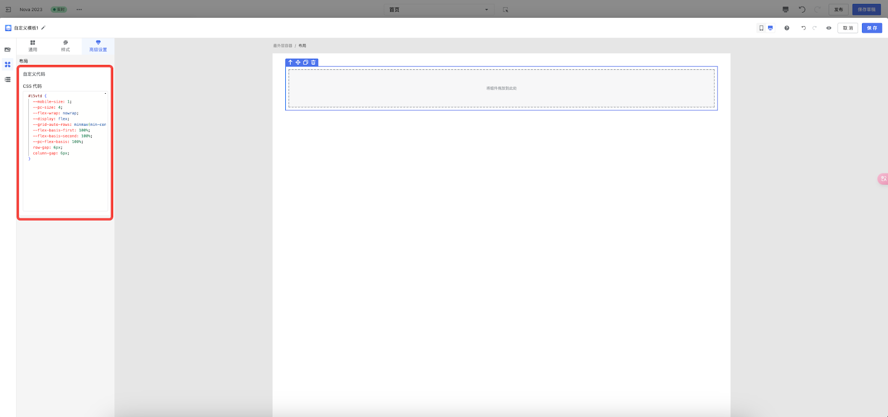This screenshot has width=888, height=417.
Task: Click inside the CSS code editor
Action: pos(65,177)
